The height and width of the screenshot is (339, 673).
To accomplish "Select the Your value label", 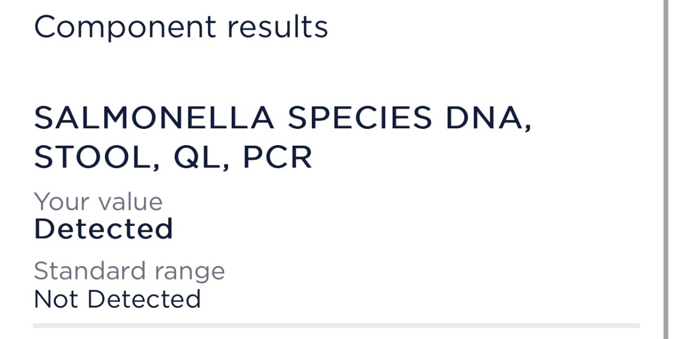I will [98, 202].
